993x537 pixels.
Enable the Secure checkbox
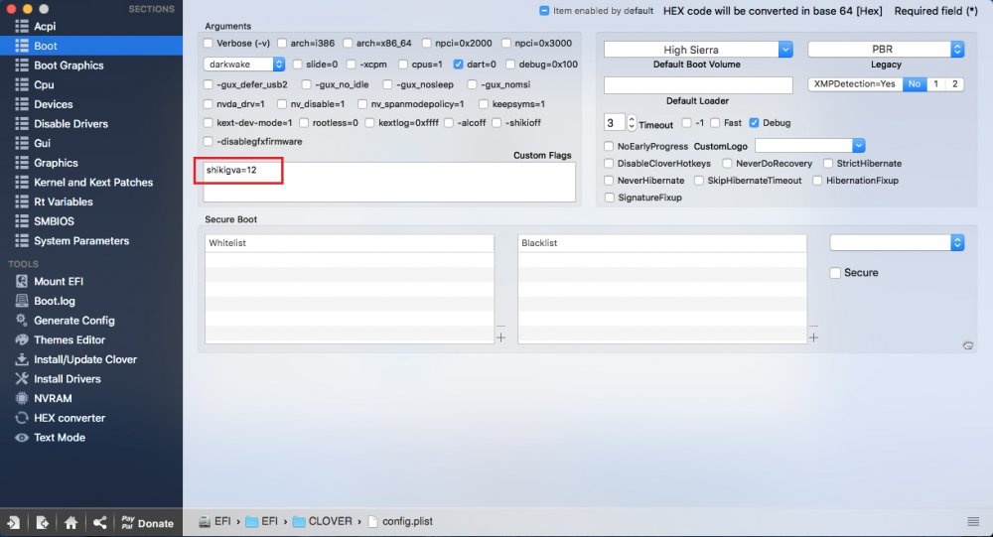tap(835, 273)
